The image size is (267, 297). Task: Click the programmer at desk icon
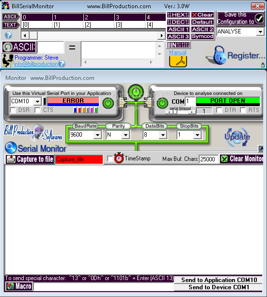click(8, 61)
